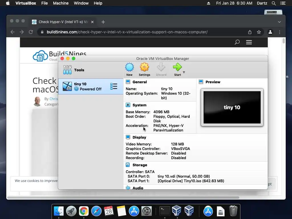Click the System section chip icon

coord(128,105)
